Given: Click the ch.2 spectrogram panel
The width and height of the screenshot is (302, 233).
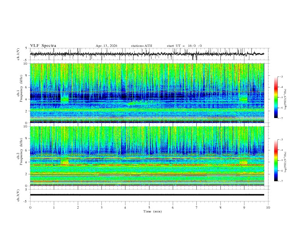Looking at the screenshot, I should click(x=147, y=156).
